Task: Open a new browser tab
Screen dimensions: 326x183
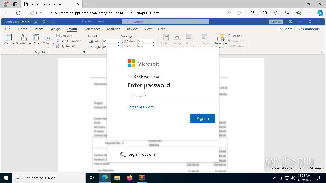Action: click(87, 4)
